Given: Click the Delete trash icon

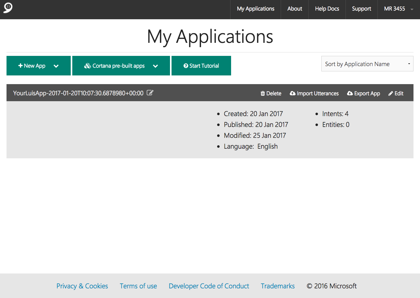Looking at the screenshot, I should 263,93.
